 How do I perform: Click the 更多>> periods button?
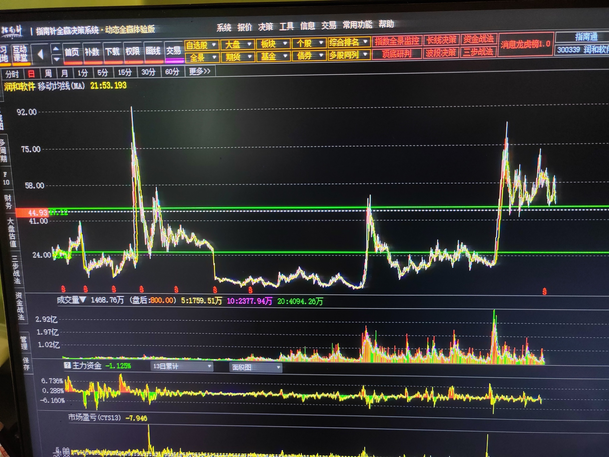coord(200,71)
